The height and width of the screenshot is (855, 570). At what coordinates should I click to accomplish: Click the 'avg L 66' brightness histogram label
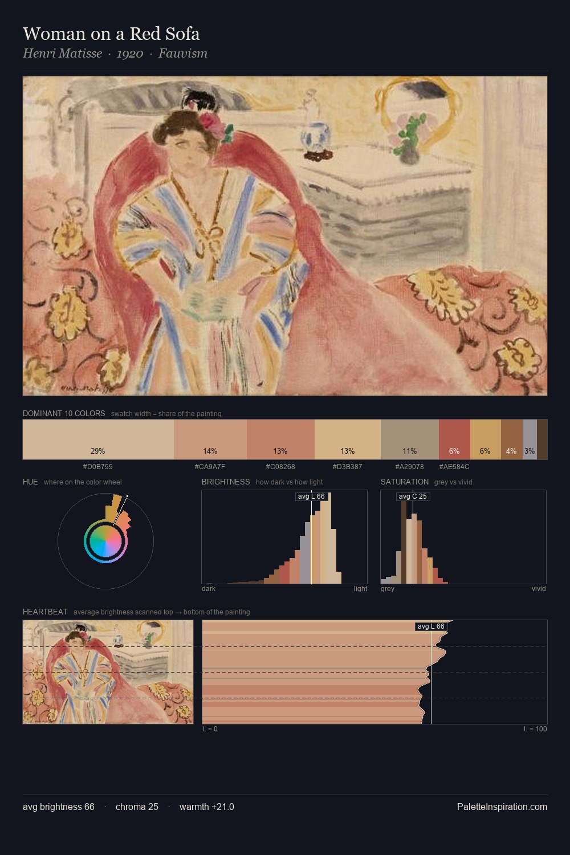pos(311,496)
